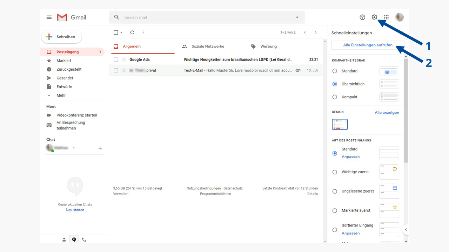Open the Google Ads email subject

pyautogui.click(x=238, y=59)
